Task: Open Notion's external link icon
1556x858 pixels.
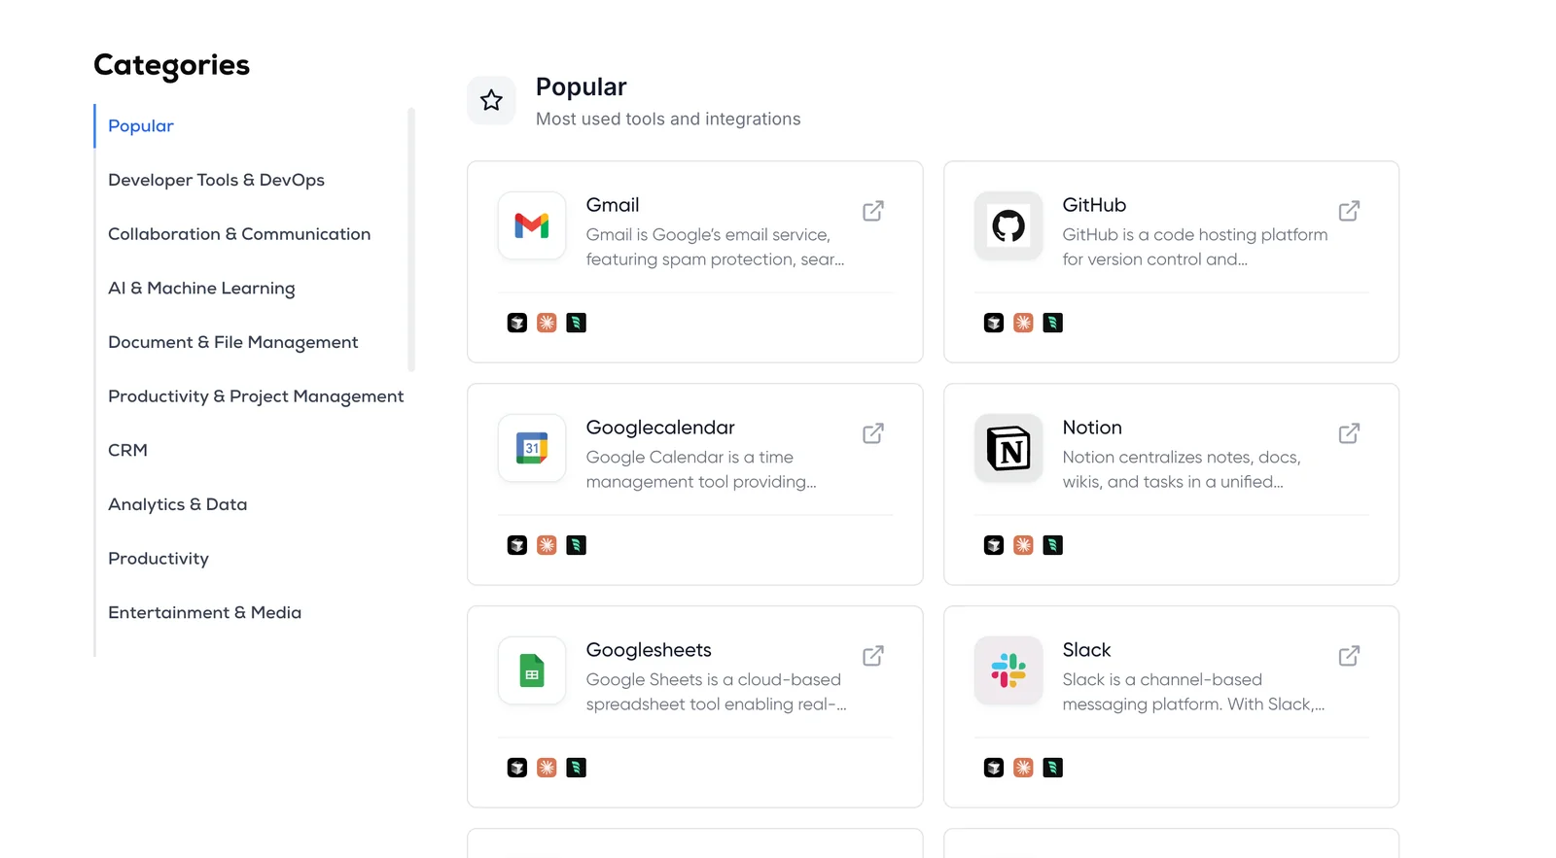Action: 1349,433
